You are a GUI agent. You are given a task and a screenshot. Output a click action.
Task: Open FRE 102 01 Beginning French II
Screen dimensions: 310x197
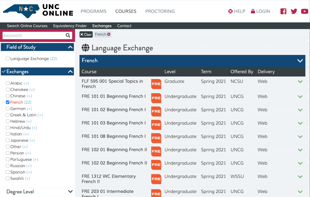coord(114,150)
